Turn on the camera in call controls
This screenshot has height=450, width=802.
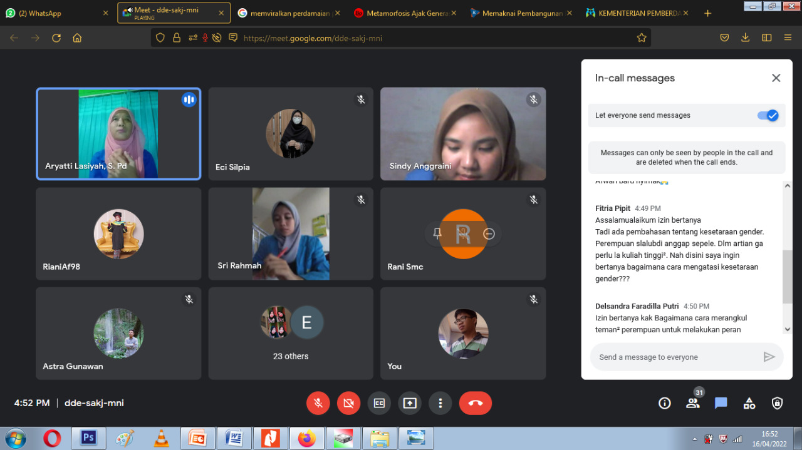click(x=349, y=403)
